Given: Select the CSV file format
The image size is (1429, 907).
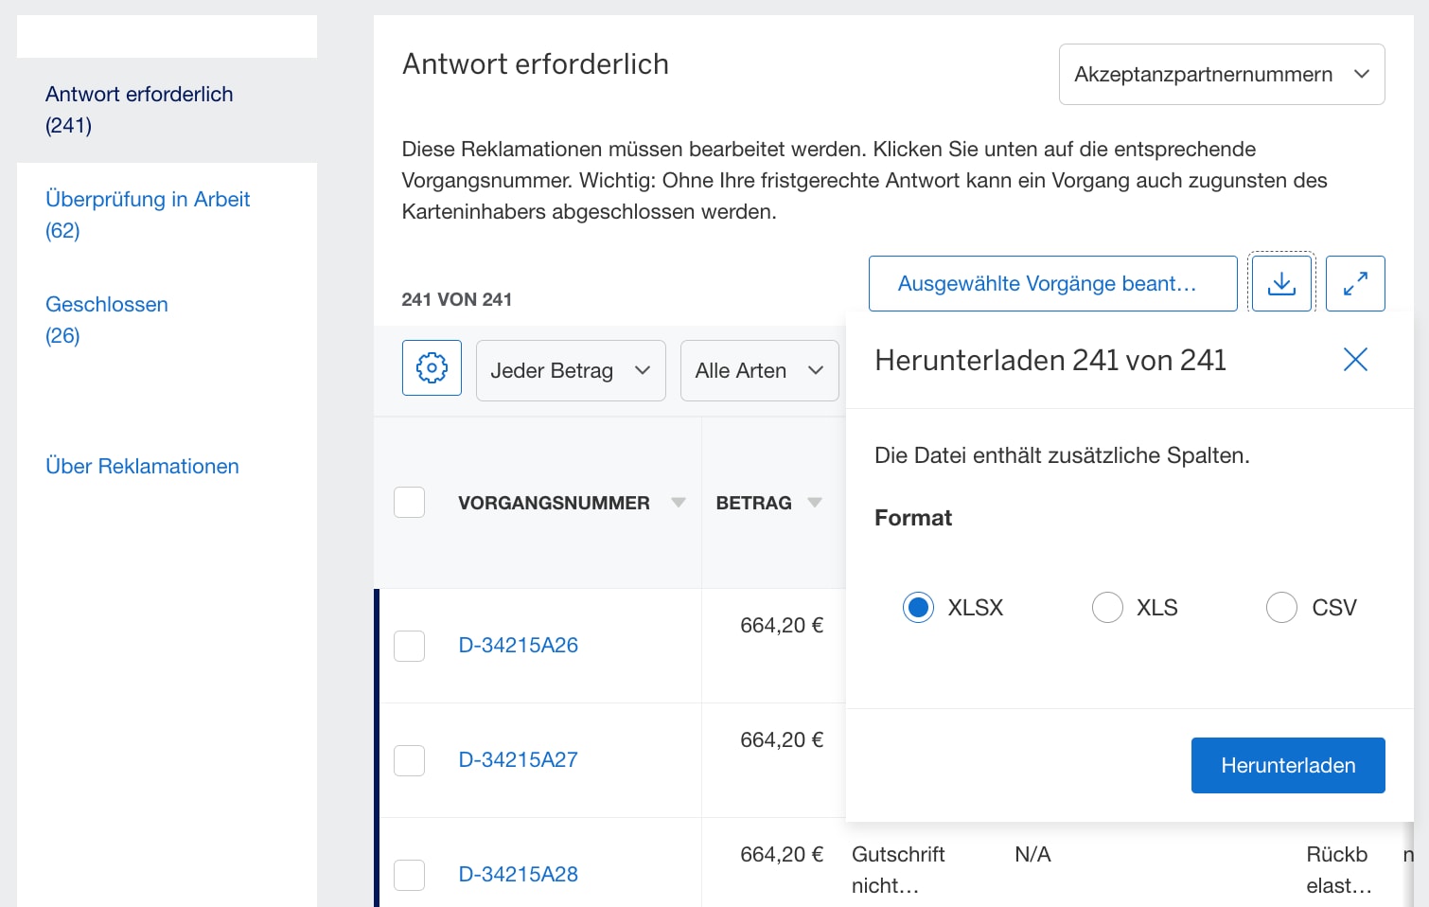Looking at the screenshot, I should pyautogui.click(x=1281, y=607).
